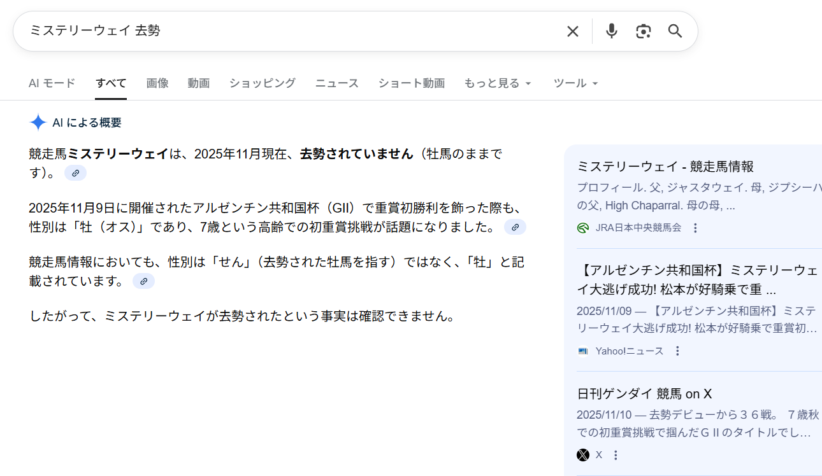Open options menu for X source result

tap(615, 455)
